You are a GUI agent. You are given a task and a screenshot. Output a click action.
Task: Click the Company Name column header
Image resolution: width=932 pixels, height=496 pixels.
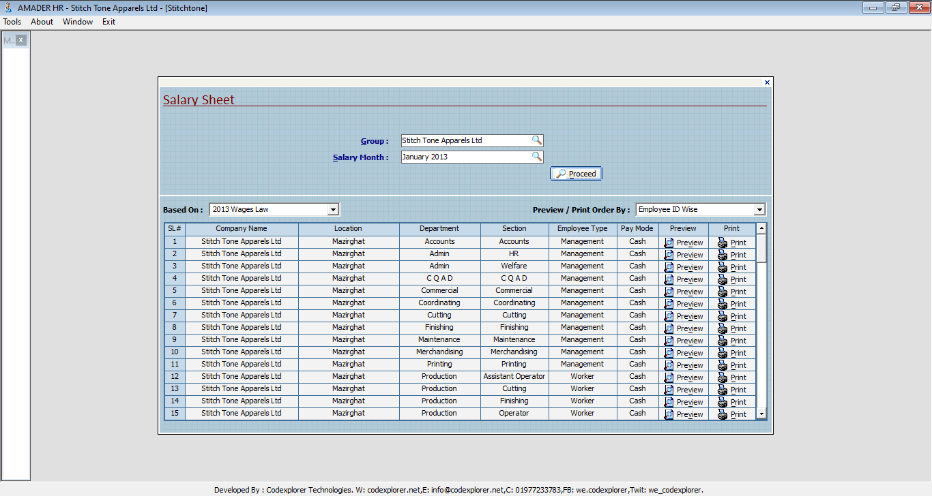(x=242, y=229)
